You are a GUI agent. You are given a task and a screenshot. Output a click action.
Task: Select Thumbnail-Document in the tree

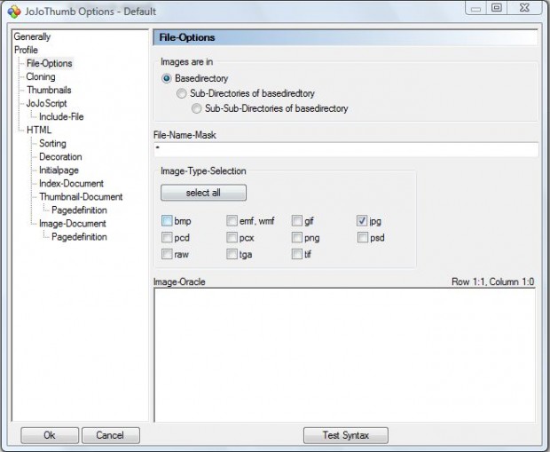pos(81,196)
